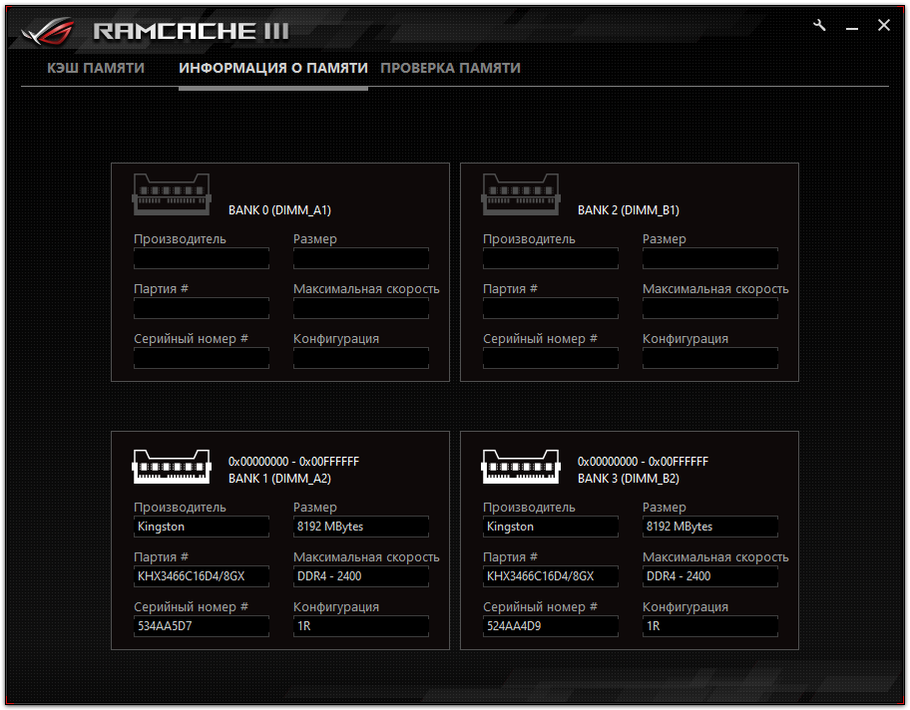Click the empty Партия # field in BANK 2
This screenshot has height=710, width=910.
pos(551,308)
